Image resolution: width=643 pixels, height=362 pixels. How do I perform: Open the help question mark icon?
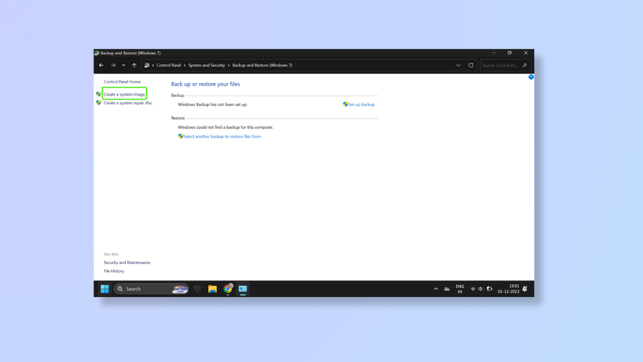(531, 77)
